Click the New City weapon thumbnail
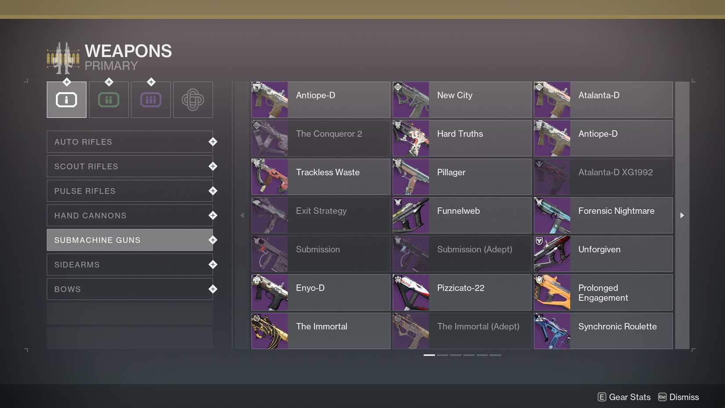This screenshot has width=725, height=408. click(x=411, y=100)
